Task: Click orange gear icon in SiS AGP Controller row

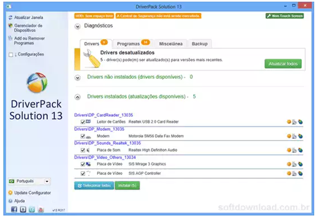Action: click(289, 173)
